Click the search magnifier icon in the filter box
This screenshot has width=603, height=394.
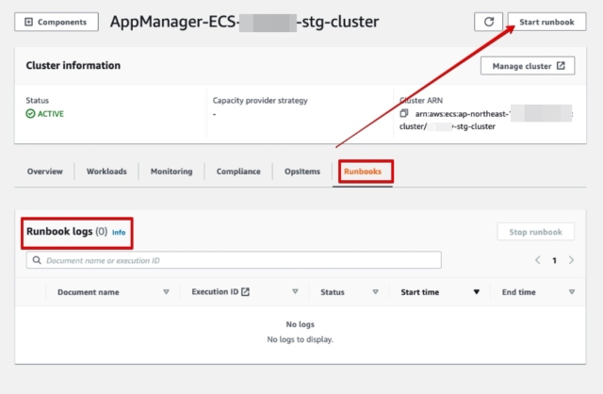(37, 260)
